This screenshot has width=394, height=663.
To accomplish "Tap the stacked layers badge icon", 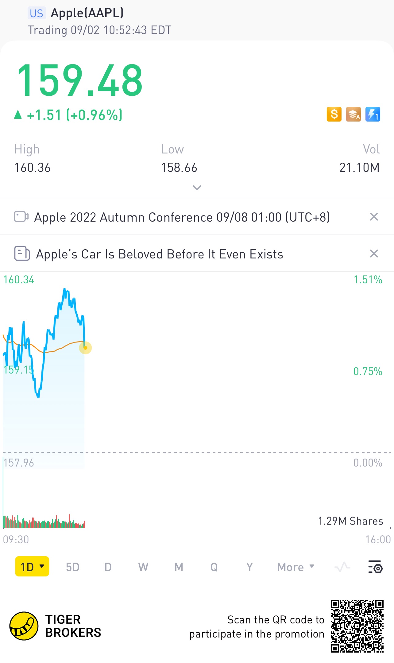I will click(x=353, y=114).
